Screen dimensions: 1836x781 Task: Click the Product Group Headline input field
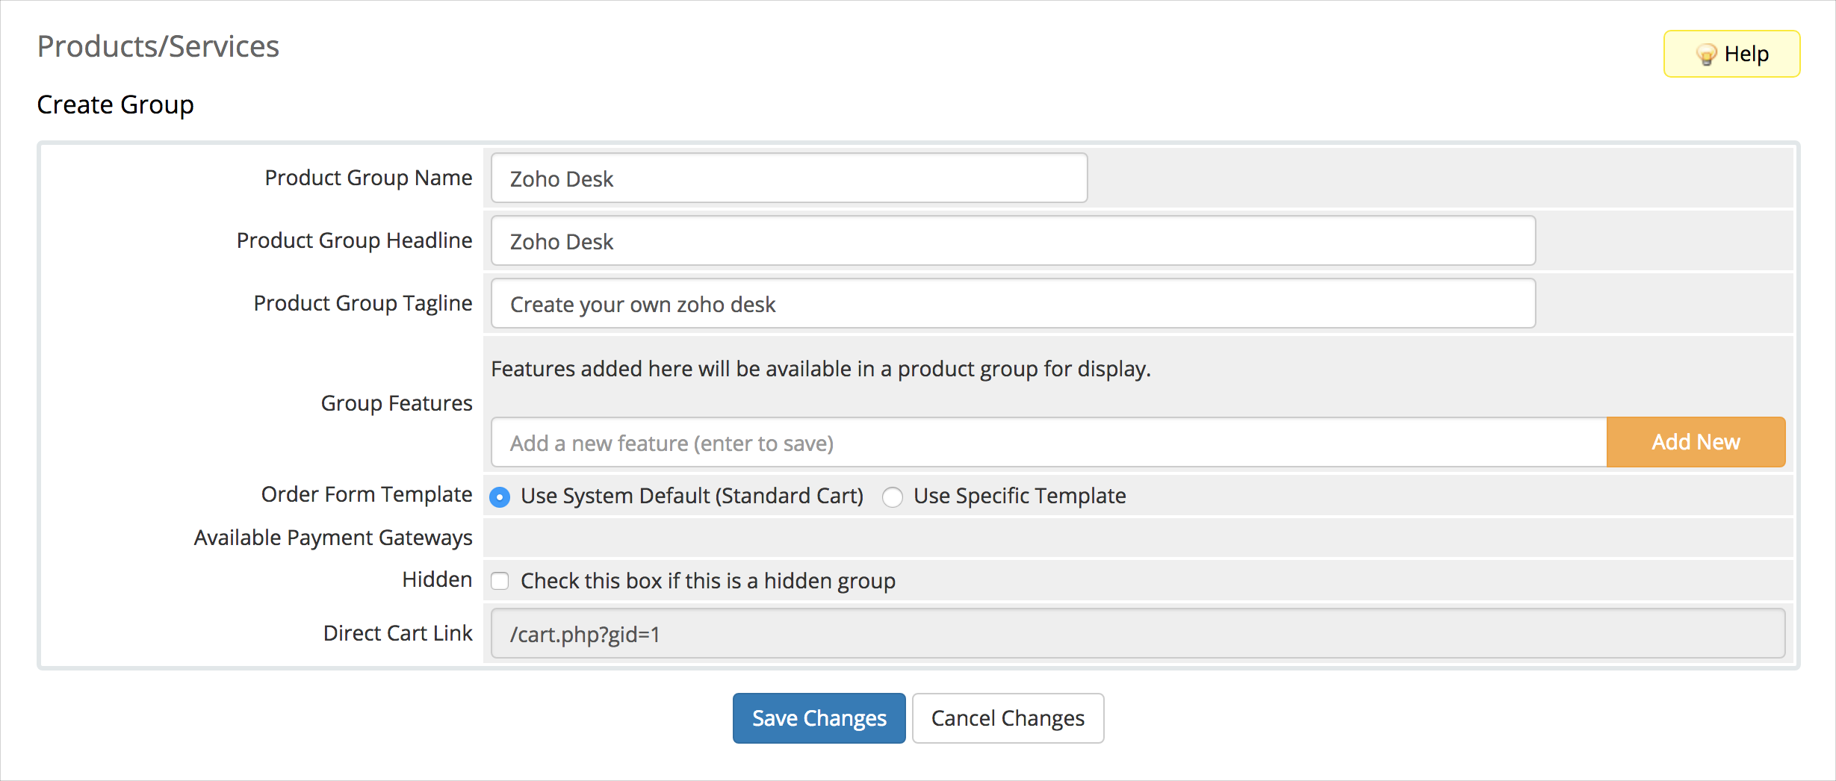coord(1013,240)
